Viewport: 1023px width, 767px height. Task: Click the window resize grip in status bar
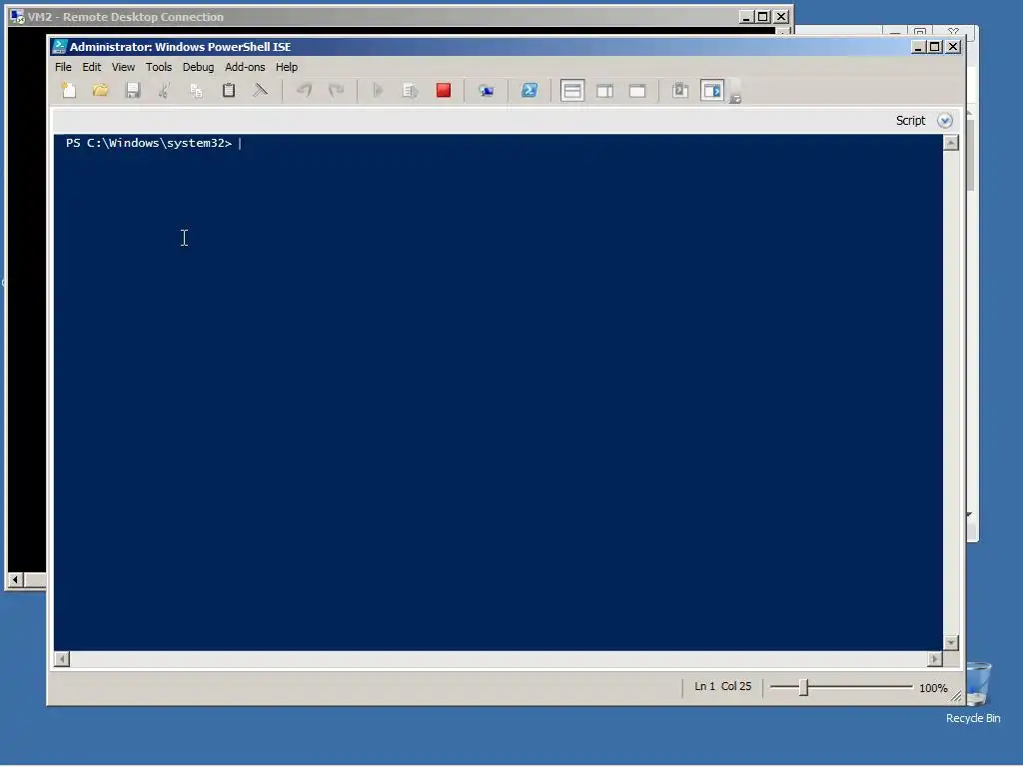(956, 696)
